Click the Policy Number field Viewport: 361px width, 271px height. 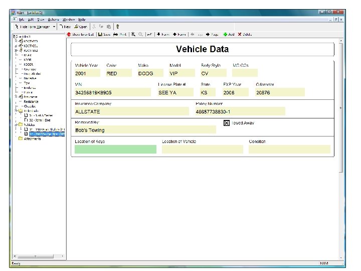(x=240, y=111)
